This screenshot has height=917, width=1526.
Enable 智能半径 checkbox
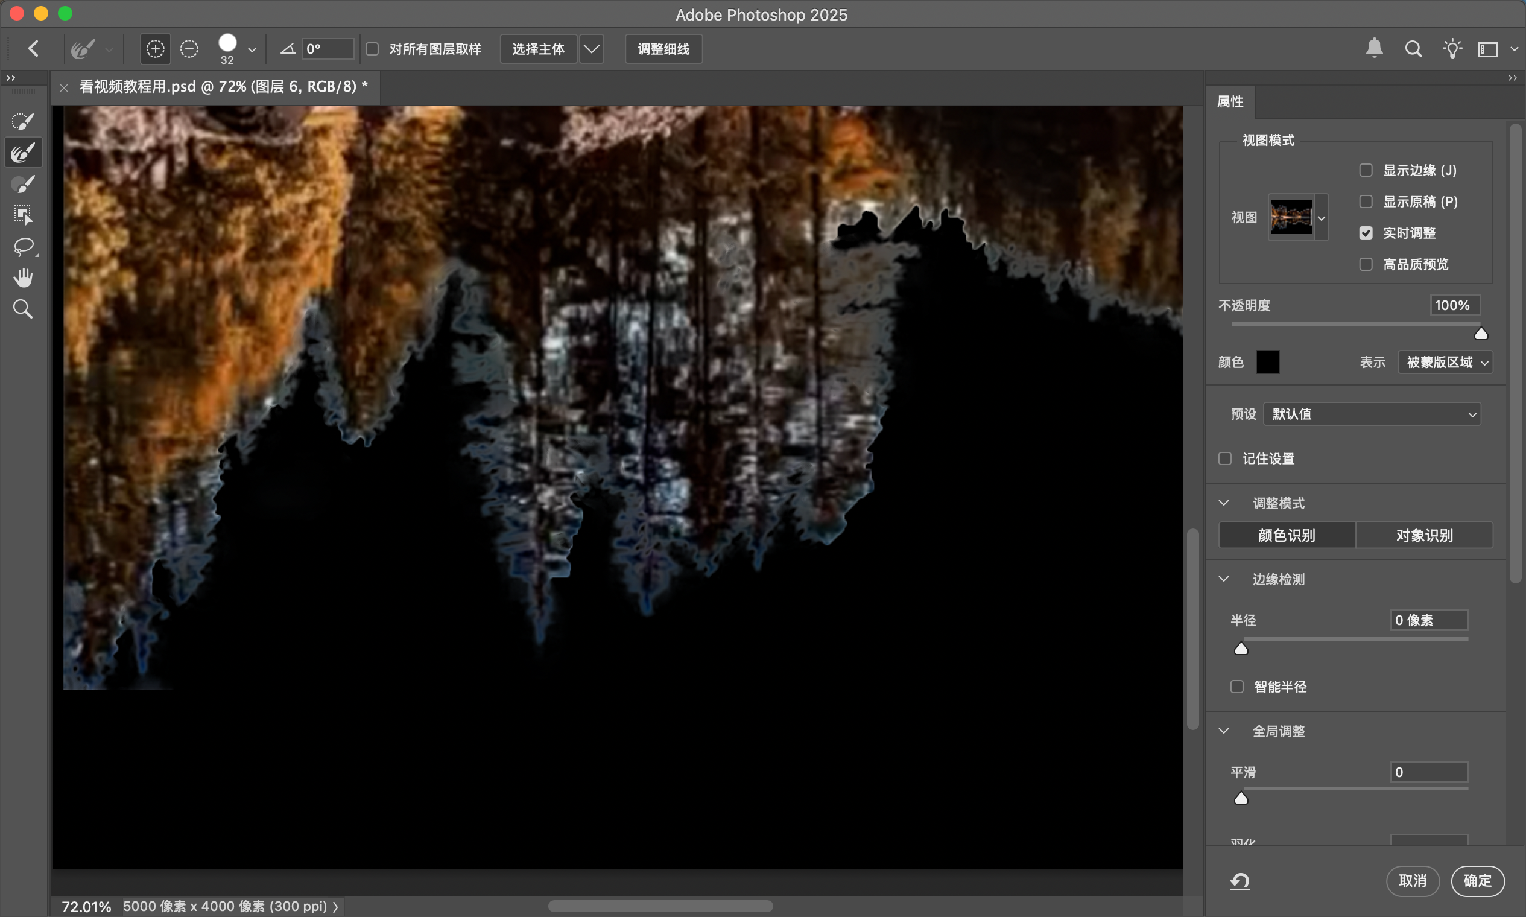click(1237, 687)
